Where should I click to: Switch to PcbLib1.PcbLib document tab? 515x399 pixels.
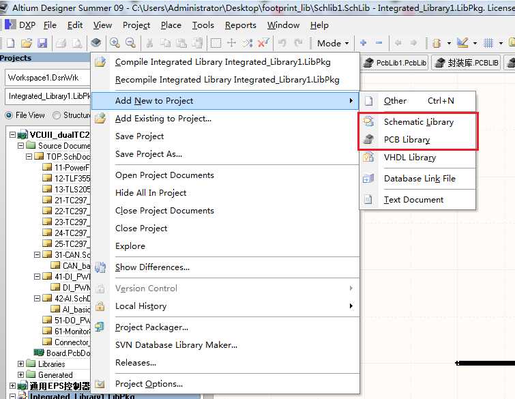point(395,63)
